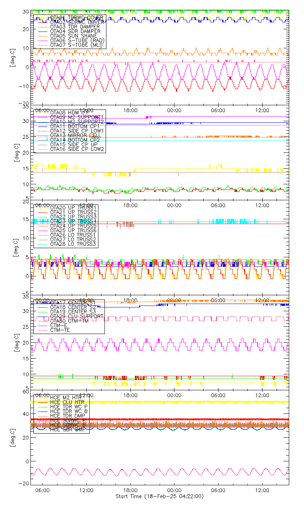Click the Start Time (18-Feb-25 04:22:00) axis title
This screenshot has height=513, width=304.
pos(159,496)
